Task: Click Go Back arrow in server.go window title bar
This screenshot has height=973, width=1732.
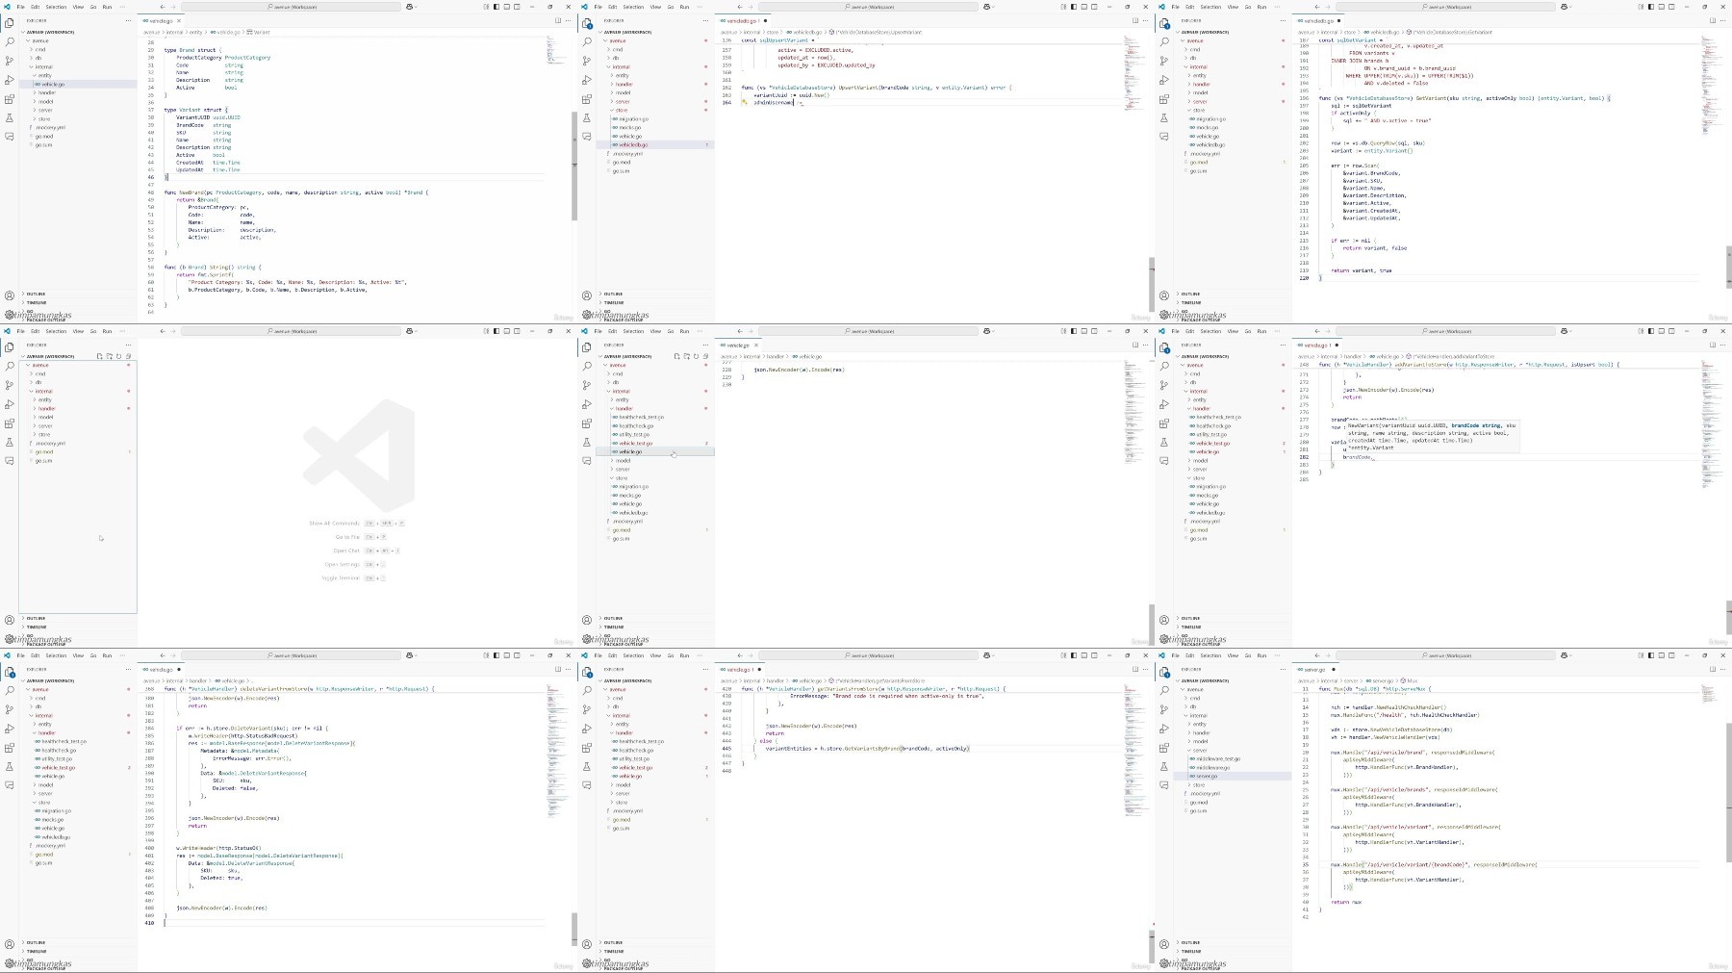Action: 1317,655
